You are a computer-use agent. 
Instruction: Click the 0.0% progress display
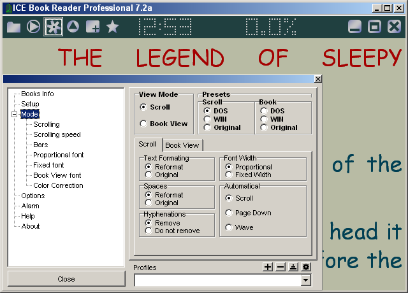271,27
